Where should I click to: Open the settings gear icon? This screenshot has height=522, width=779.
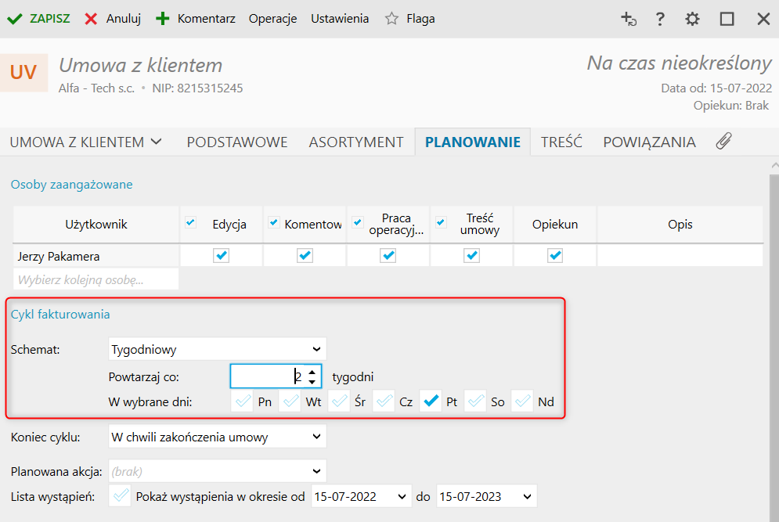click(693, 19)
